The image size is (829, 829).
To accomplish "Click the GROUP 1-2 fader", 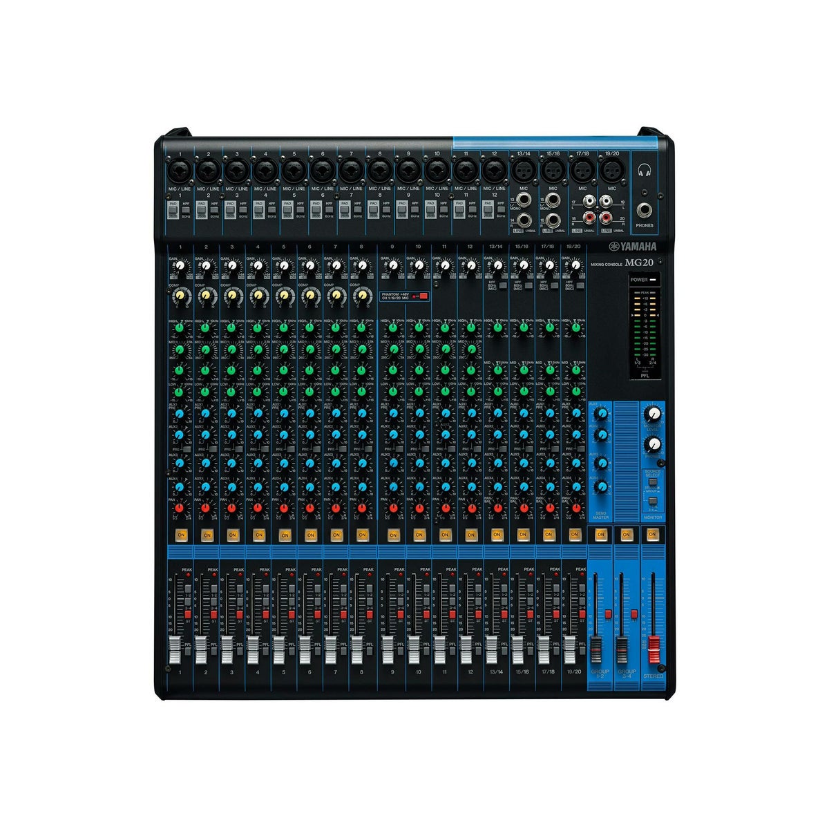I will [x=595, y=649].
